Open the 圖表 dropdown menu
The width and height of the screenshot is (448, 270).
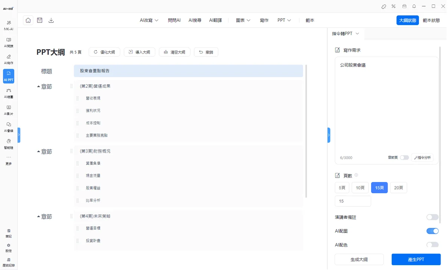point(243,20)
